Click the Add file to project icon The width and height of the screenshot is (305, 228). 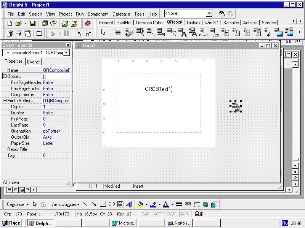click(65, 24)
